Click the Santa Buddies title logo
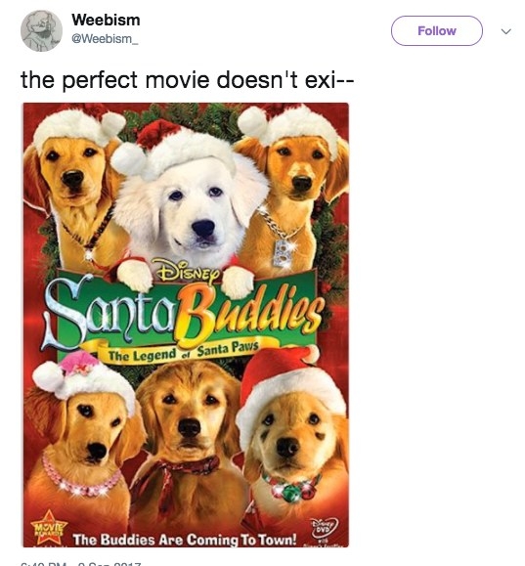Image resolution: width=525 pixels, height=566 pixels. point(181,314)
